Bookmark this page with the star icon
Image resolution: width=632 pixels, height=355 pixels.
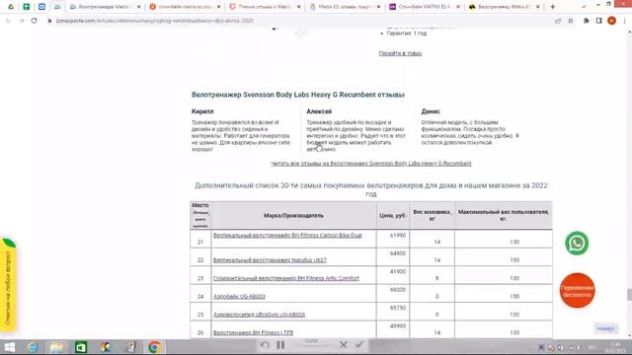(x=571, y=21)
